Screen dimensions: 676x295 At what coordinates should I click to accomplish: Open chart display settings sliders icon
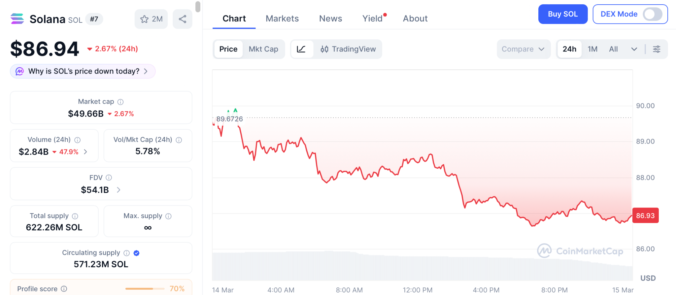[x=656, y=49]
